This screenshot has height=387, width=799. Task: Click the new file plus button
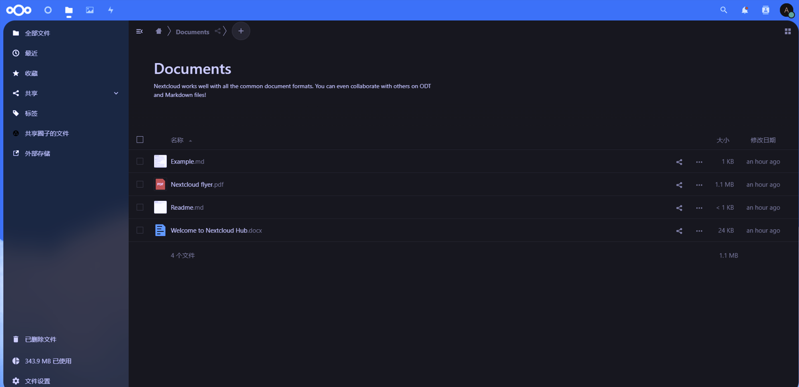coord(241,32)
